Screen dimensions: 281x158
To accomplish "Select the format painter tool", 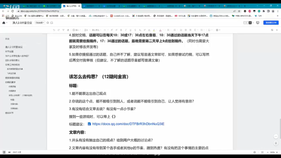I will [63, 30].
